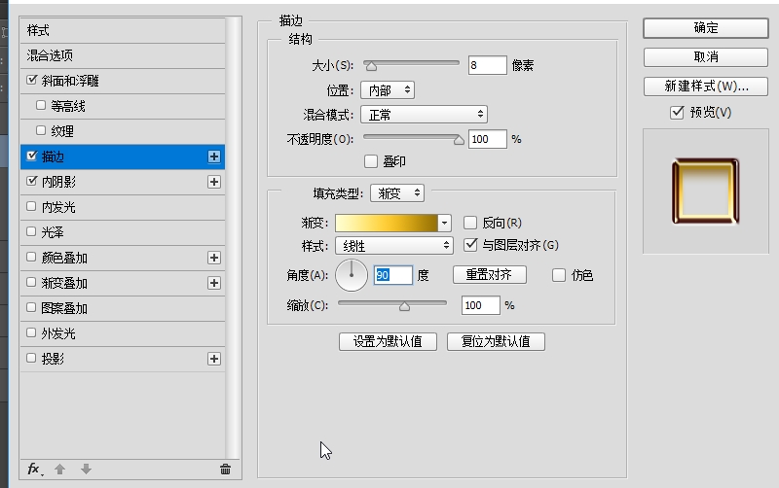Click scale input field showing 100
779x488 pixels.
480,305
